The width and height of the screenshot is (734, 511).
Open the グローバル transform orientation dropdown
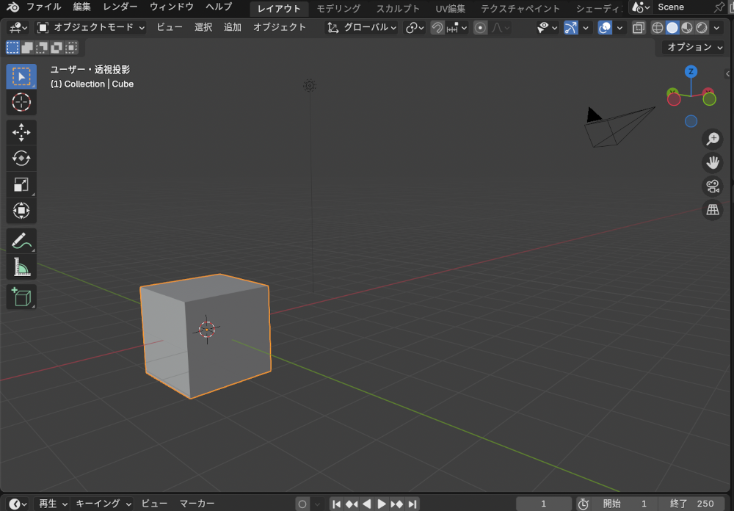363,27
